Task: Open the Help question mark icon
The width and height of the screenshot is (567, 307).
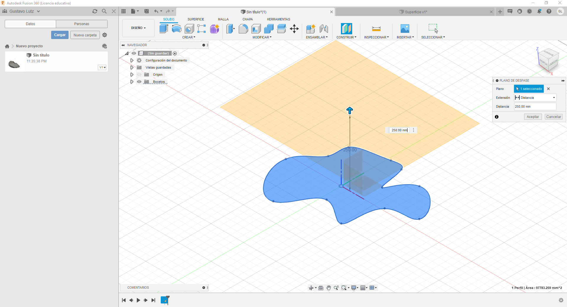Action: 549,11
